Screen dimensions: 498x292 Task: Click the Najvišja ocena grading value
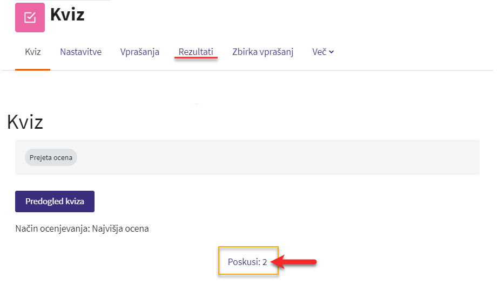pyautogui.click(x=120, y=228)
